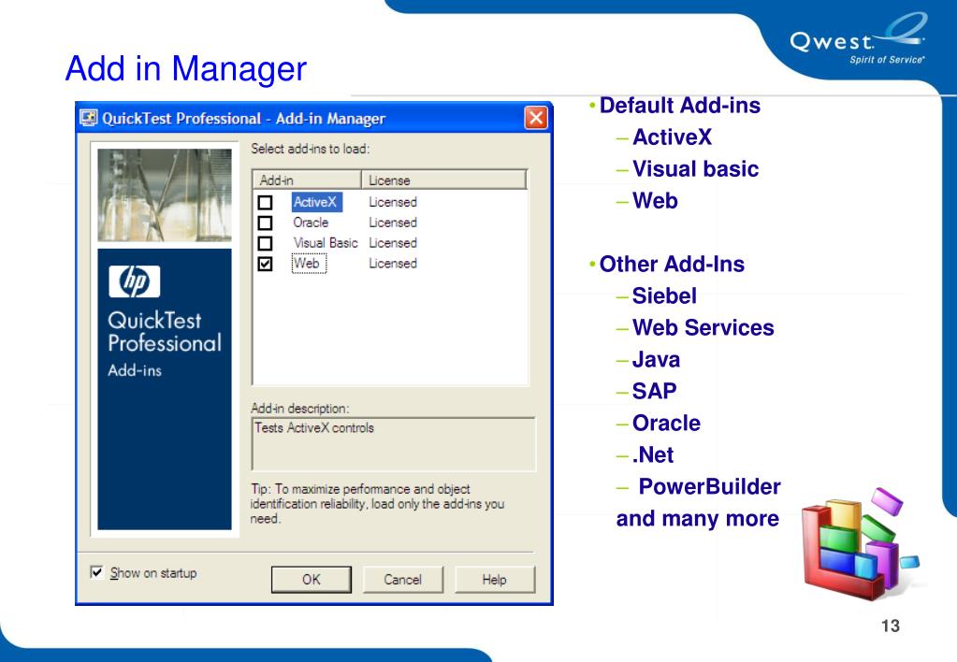Select the Web add-in name
This screenshot has width=957, height=662.
pyautogui.click(x=307, y=263)
